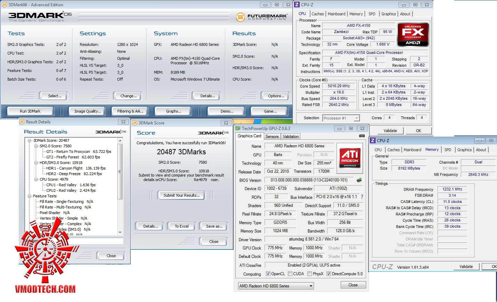
Task: Toggle the OpenCL checkbox
Action: [x=268, y=274]
